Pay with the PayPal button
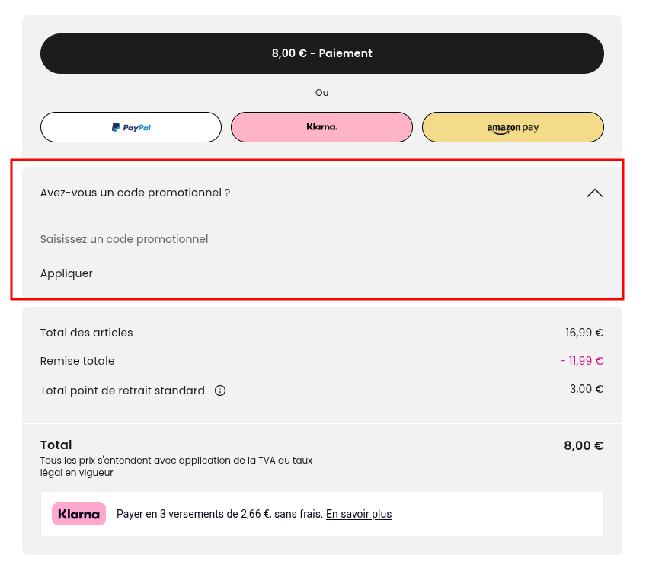This screenshot has width=646, height=574. [131, 127]
